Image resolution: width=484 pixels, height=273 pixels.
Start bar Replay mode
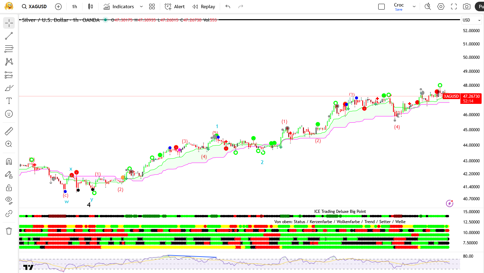click(204, 6)
